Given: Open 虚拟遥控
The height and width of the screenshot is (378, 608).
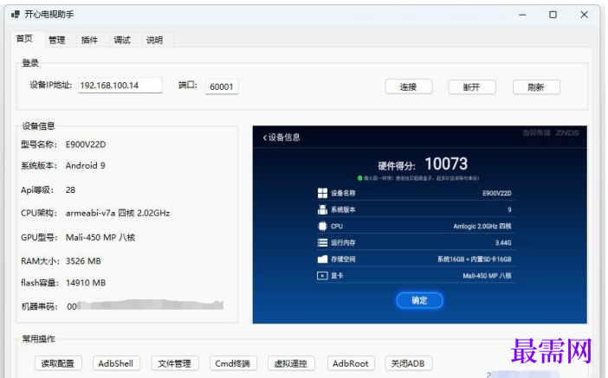Looking at the screenshot, I should click(x=291, y=363).
